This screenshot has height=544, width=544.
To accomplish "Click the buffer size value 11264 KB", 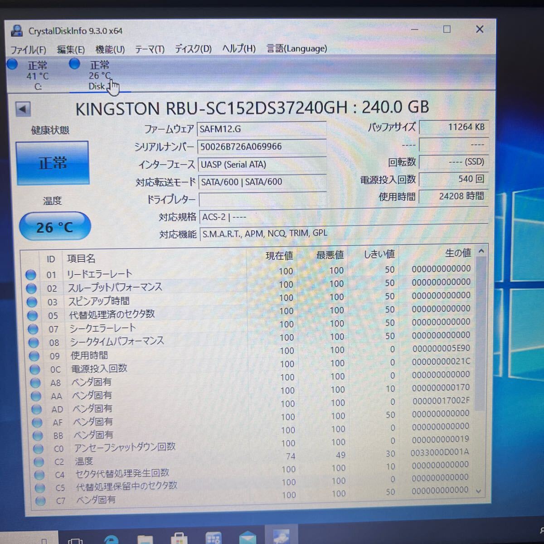I will [x=453, y=127].
